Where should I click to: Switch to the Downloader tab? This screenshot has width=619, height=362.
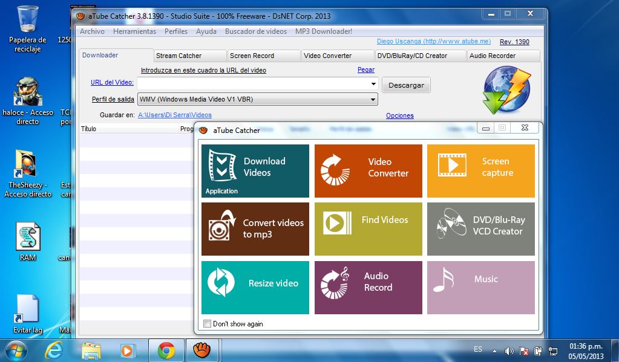(x=116, y=55)
